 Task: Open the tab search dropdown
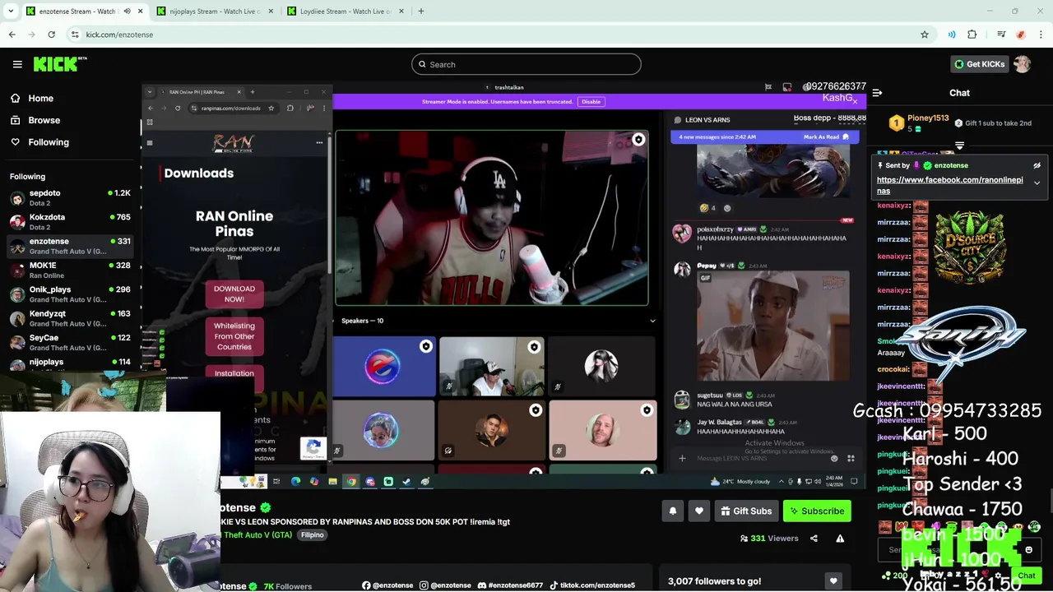coord(11,12)
